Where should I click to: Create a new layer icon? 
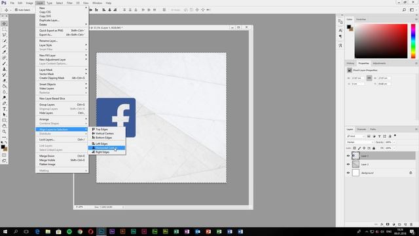pos(405,224)
